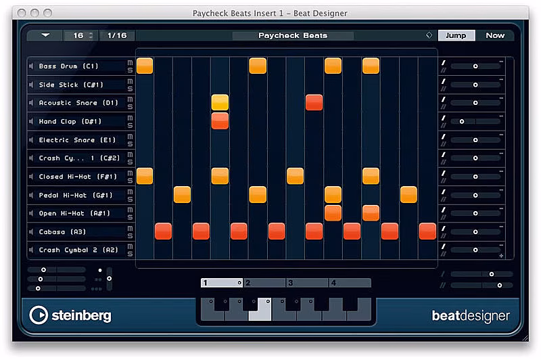Click the Steinberg logo

[x=70, y=315]
